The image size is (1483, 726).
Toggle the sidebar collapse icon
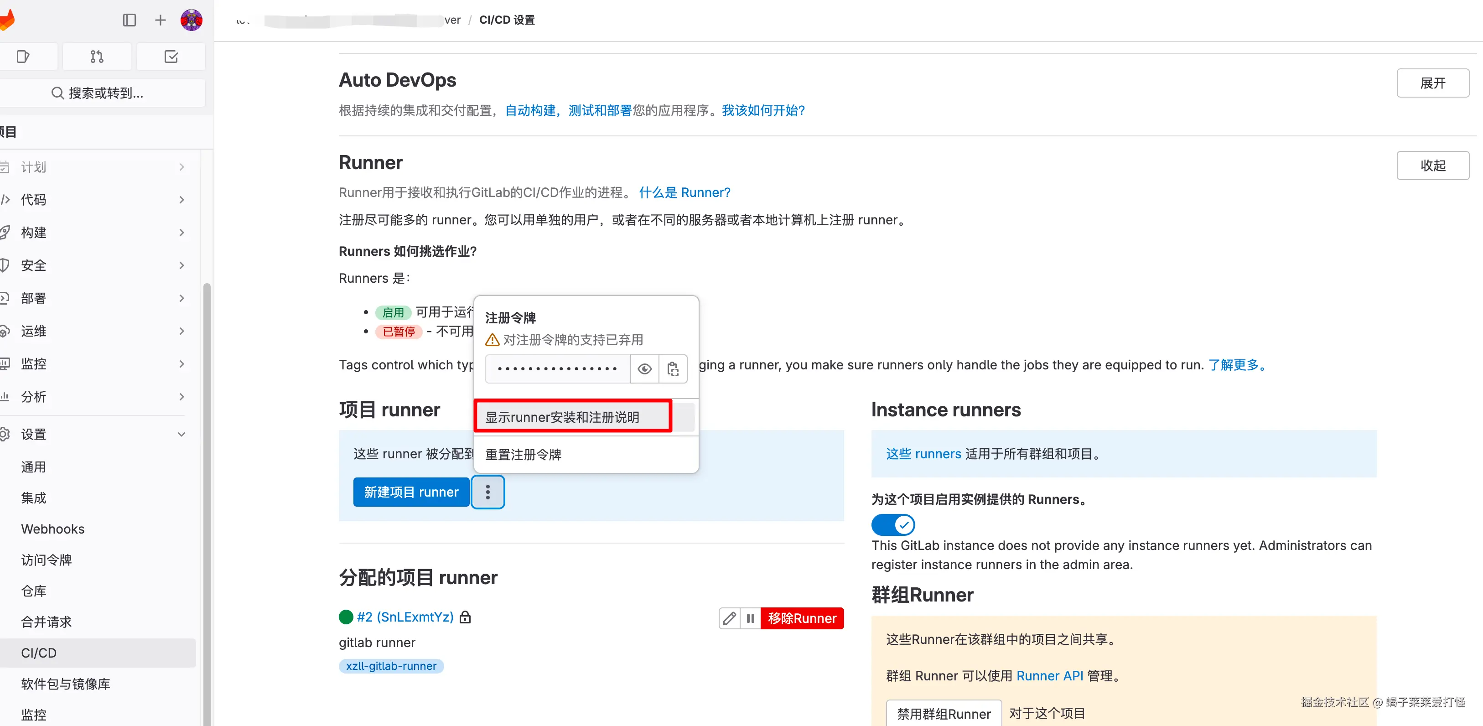tap(130, 20)
